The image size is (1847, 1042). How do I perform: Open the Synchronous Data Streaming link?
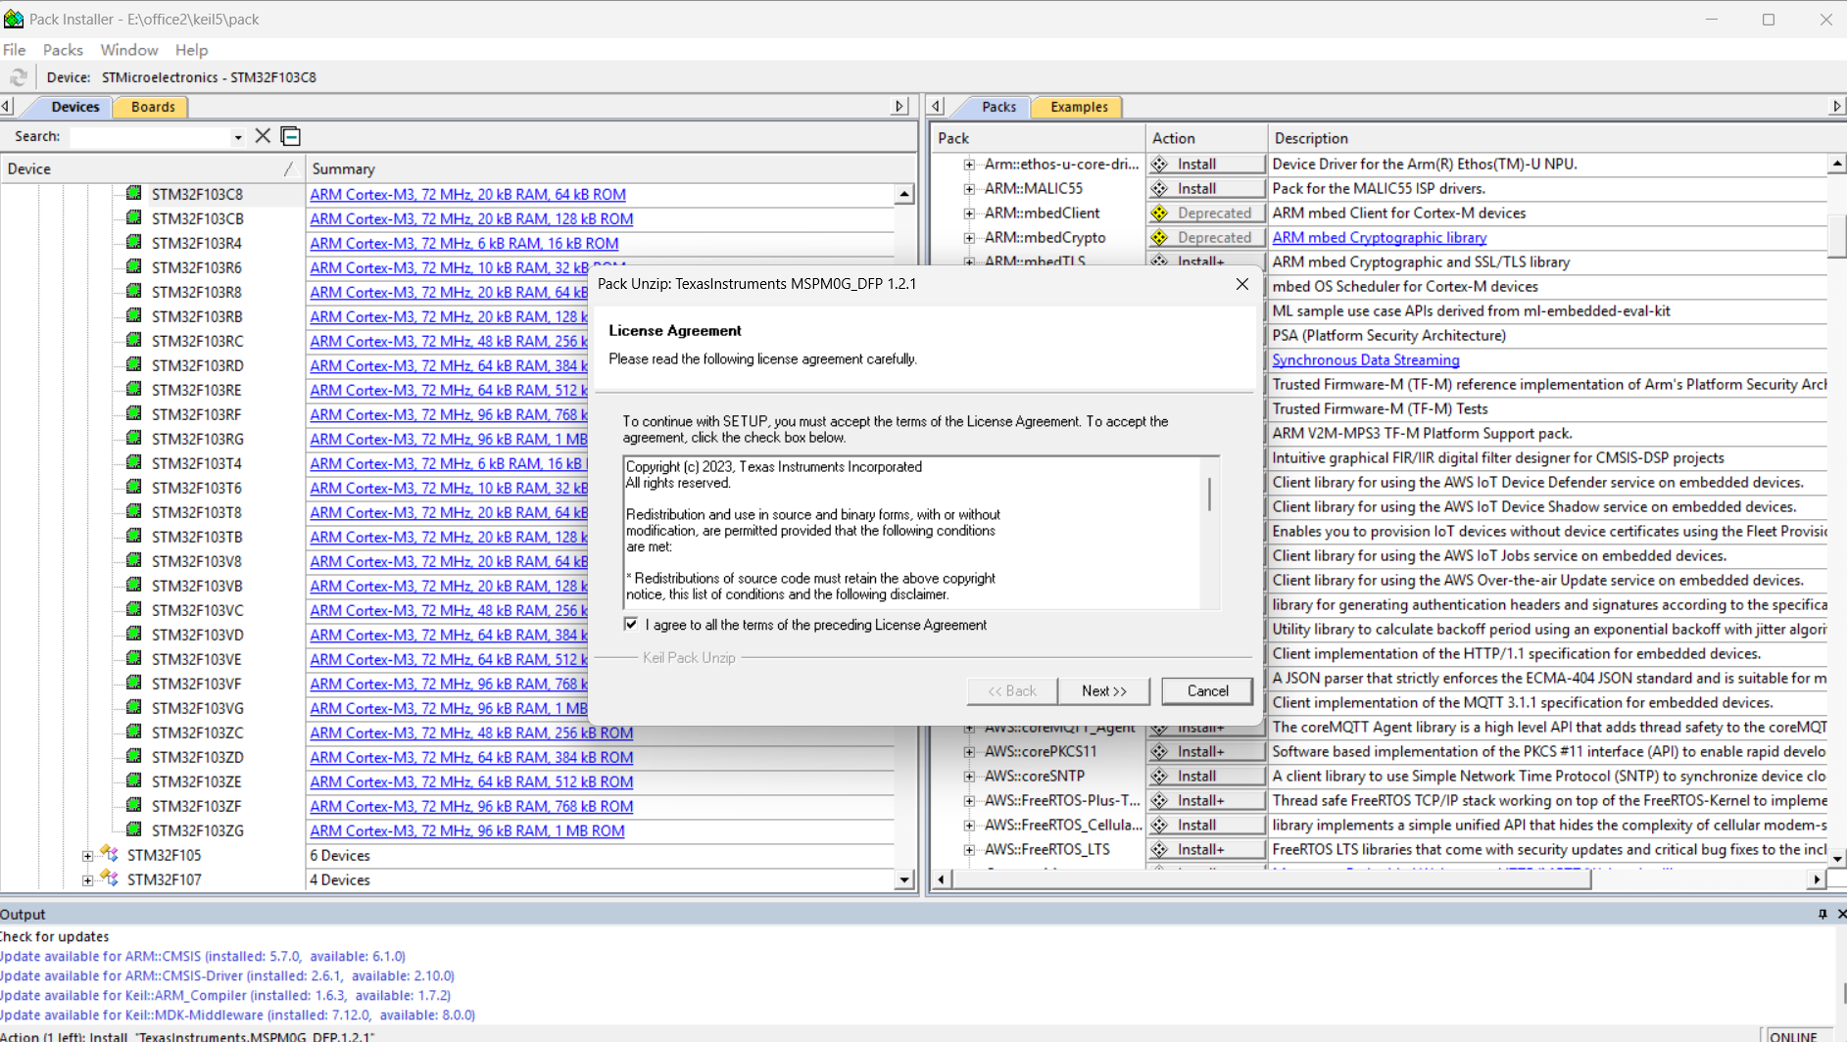(x=1365, y=359)
